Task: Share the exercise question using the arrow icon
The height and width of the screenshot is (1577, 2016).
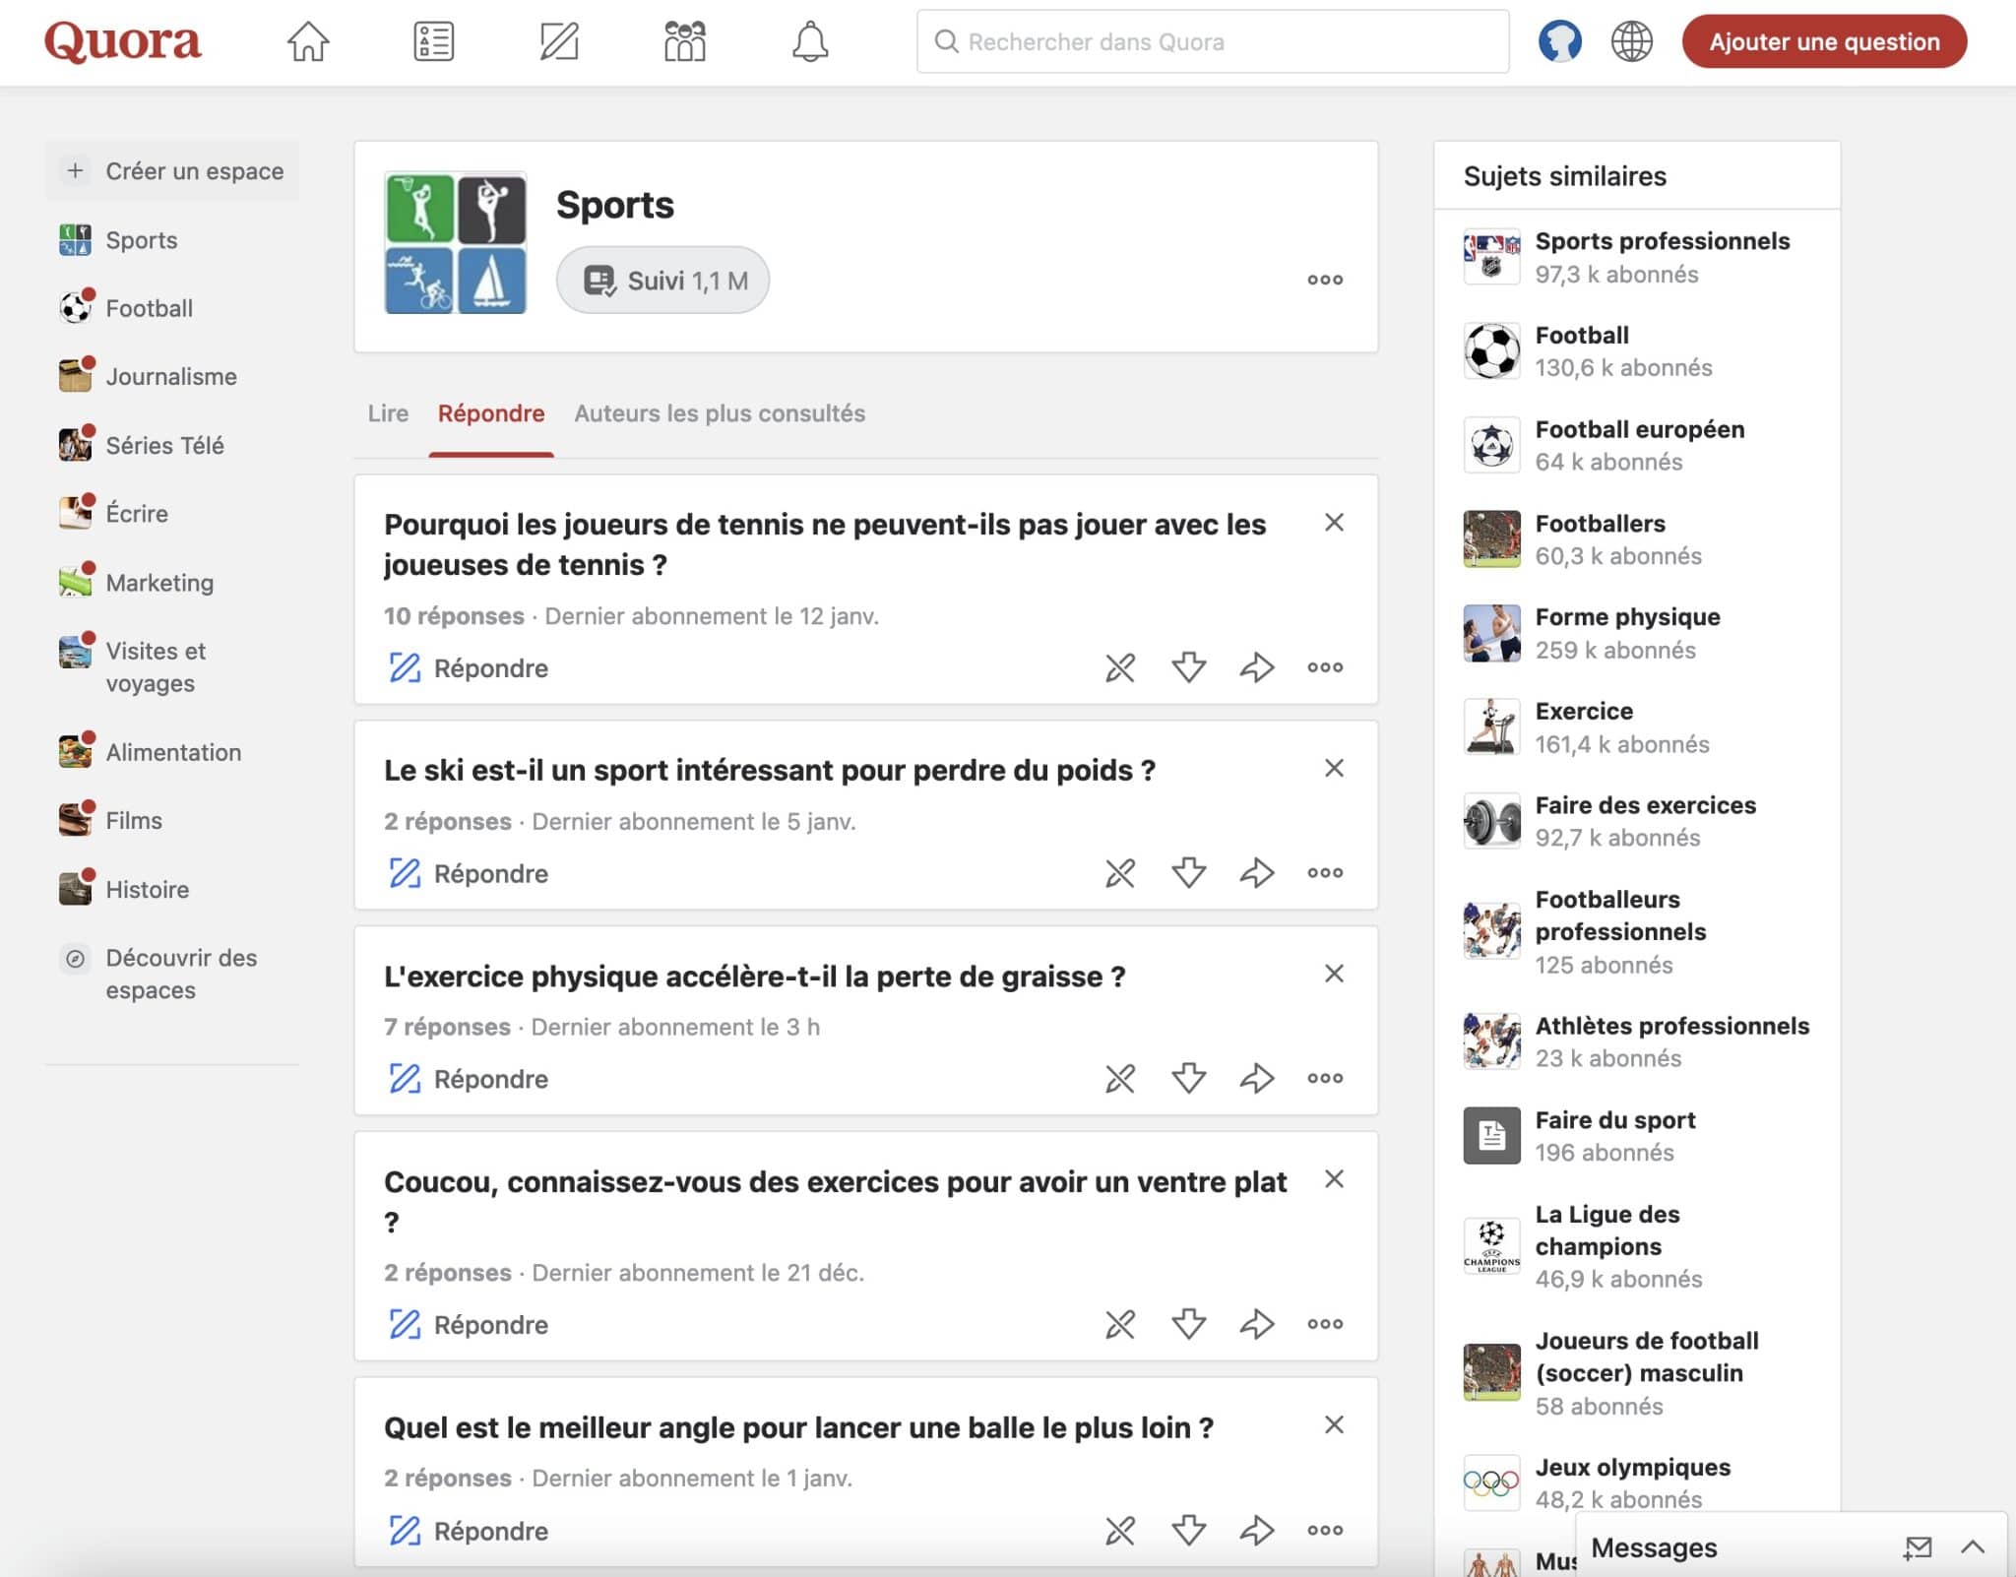Action: tap(1255, 1078)
